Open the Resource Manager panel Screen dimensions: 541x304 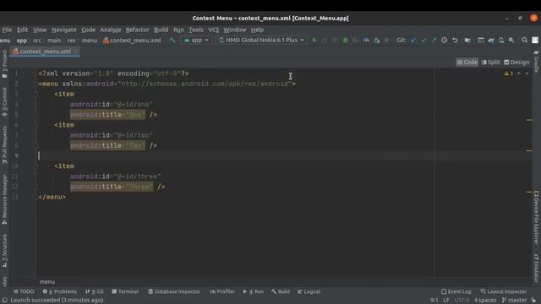(x=4, y=199)
